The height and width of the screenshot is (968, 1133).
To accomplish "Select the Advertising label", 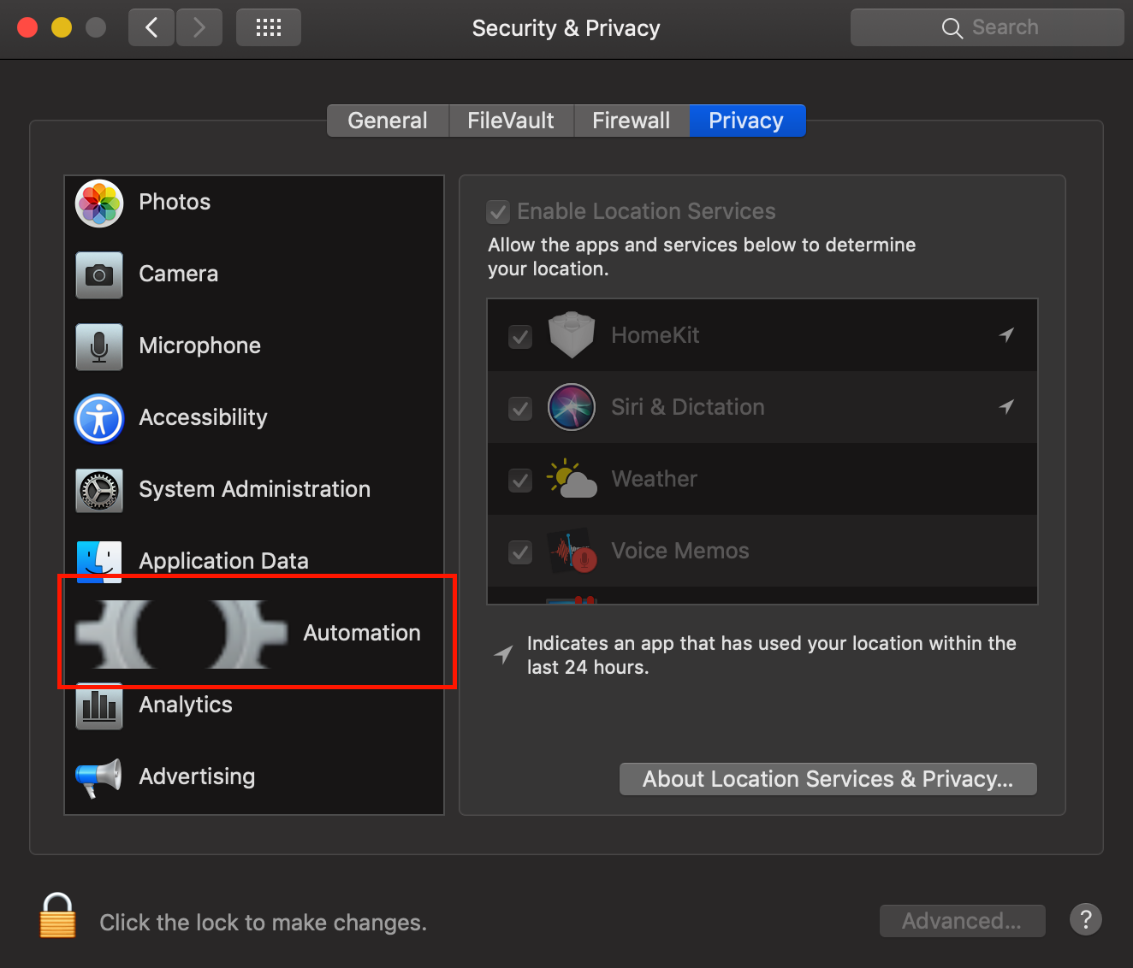I will [x=197, y=776].
